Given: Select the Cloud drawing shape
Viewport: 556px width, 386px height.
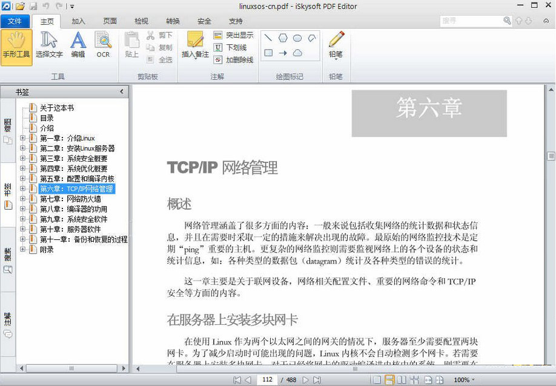Looking at the screenshot, I should pos(297,53).
